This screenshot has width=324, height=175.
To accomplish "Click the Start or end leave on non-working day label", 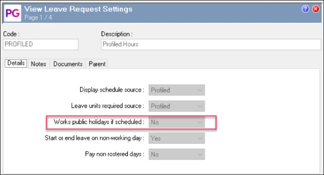I will pos(95,138).
